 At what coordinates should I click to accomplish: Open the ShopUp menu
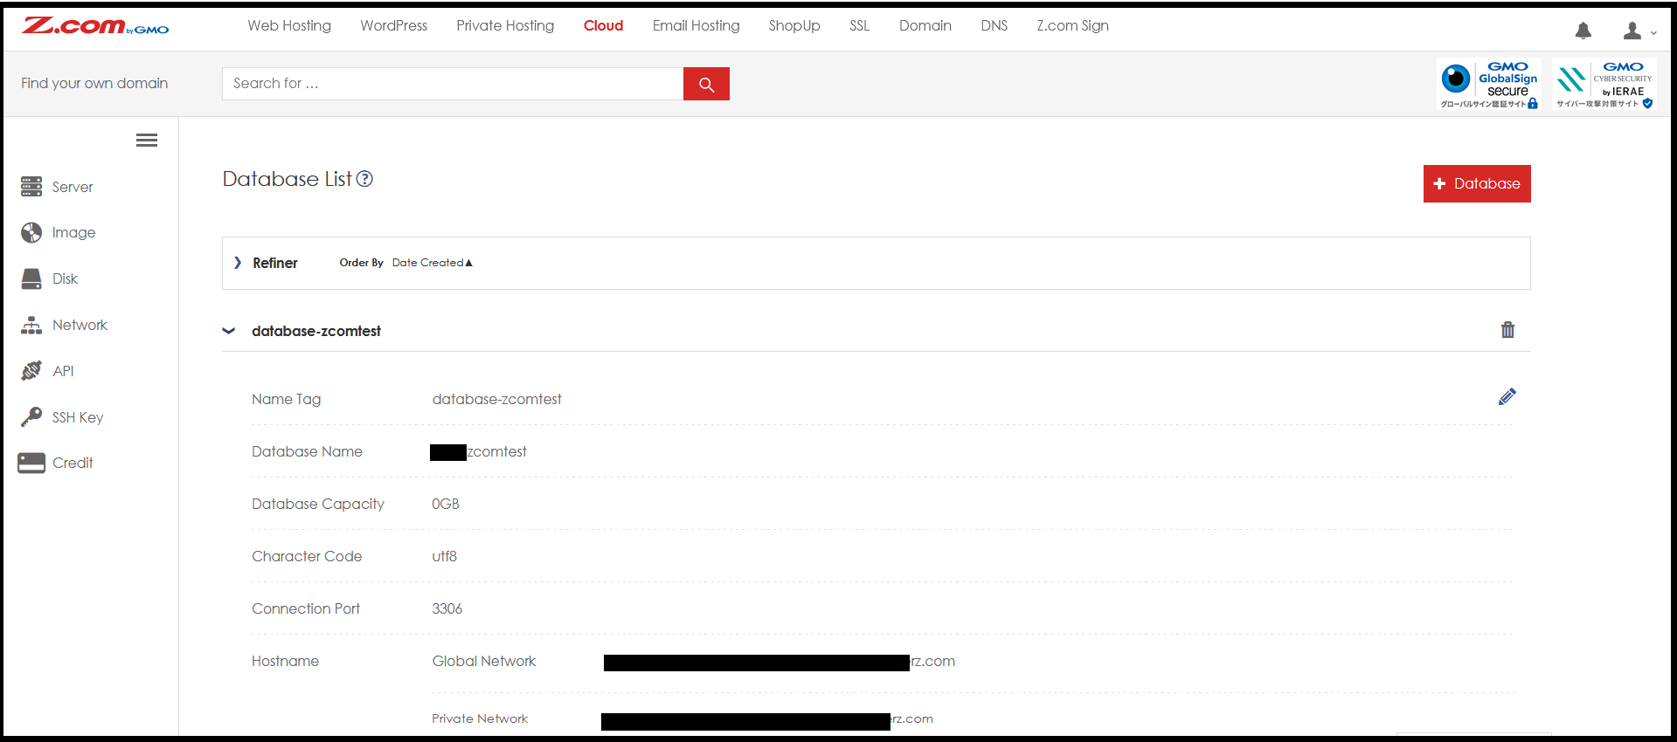(x=794, y=26)
